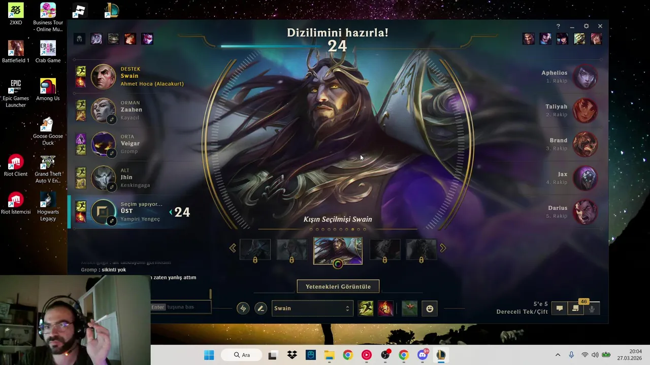Screen dimensions: 650x365
Task: Select the centered Kışın Seçilmişi Swain skin thumbnail
Action: click(x=338, y=250)
